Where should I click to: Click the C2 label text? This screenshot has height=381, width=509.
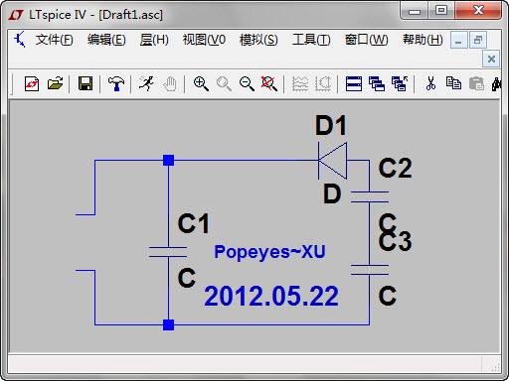click(x=396, y=169)
